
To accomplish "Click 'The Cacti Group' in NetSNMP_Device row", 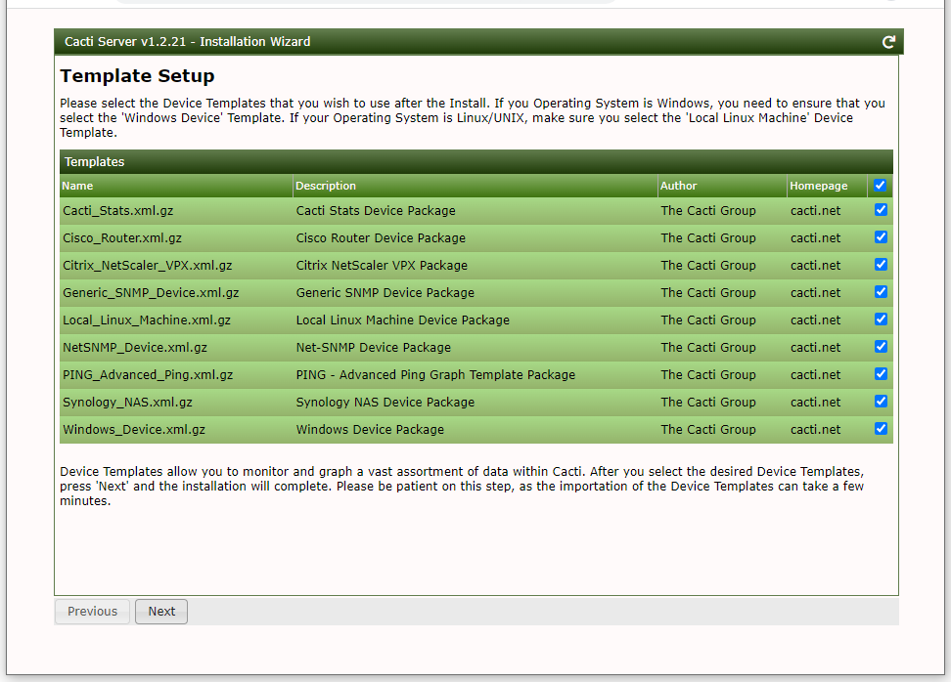I will point(707,348).
